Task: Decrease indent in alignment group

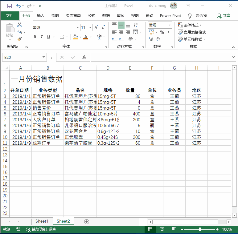Action: coord(114,39)
